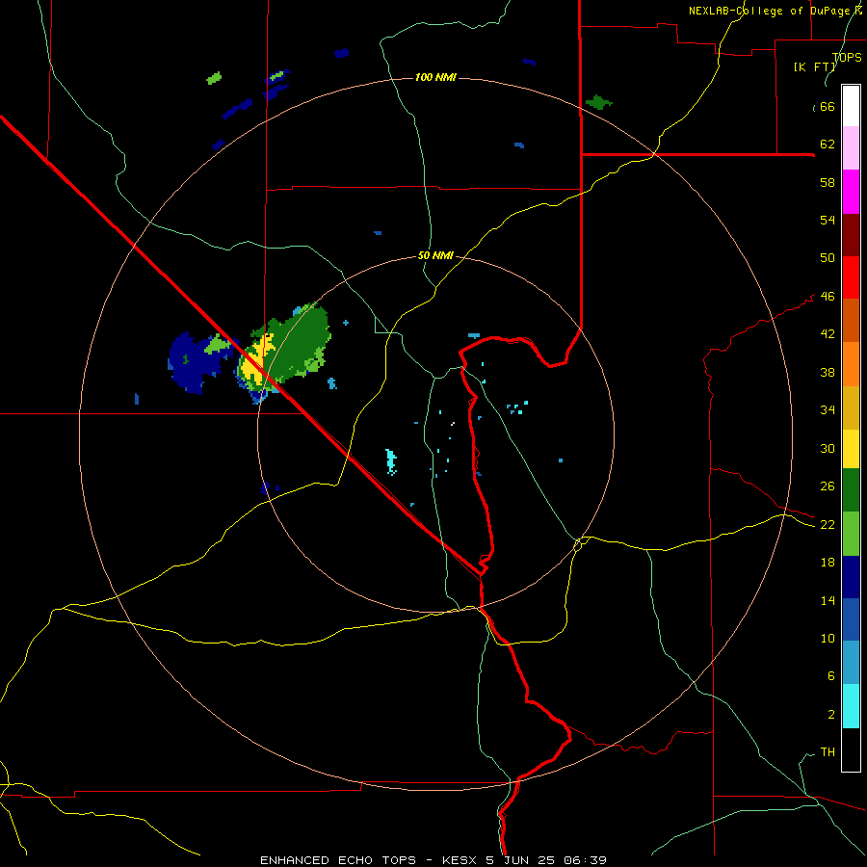The width and height of the screenshot is (867, 867).
Task: Click the "42" legend value
Action: click(x=828, y=333)
